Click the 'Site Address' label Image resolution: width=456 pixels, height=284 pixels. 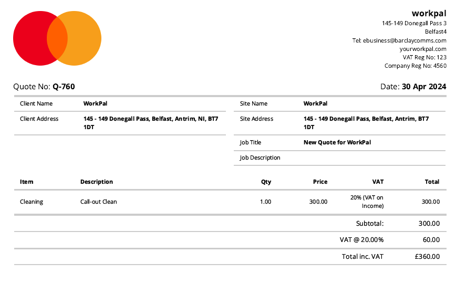click(256, 119)
